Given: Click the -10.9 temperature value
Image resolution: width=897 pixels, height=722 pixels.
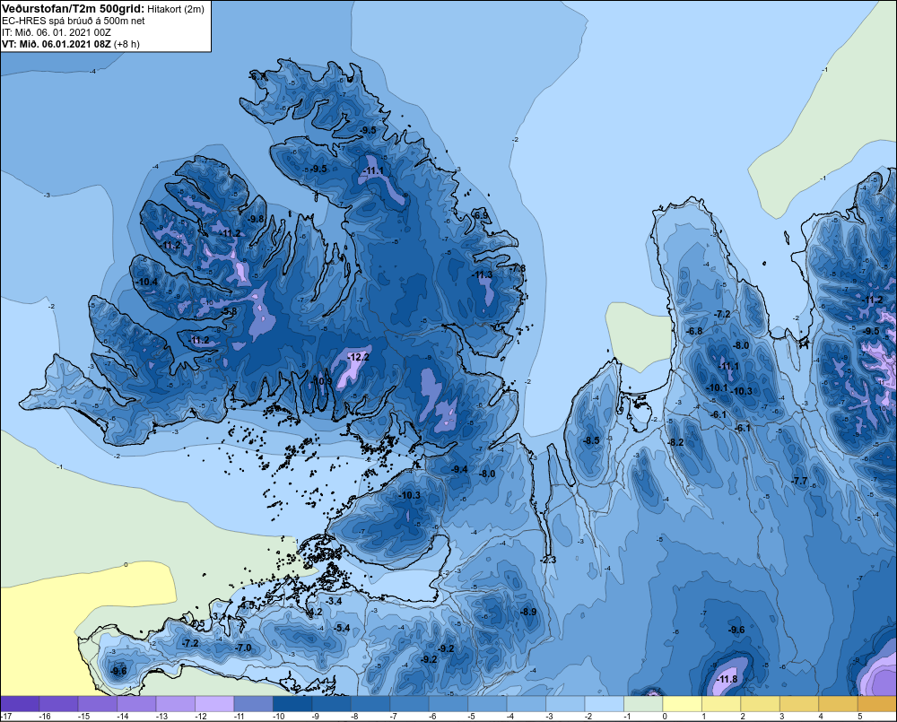Looking at the screenshot, I should (322, 380).
